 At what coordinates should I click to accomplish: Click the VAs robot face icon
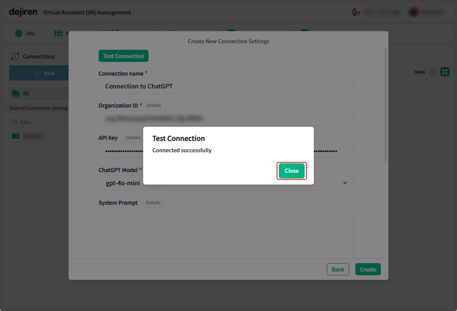click(18, 33)
